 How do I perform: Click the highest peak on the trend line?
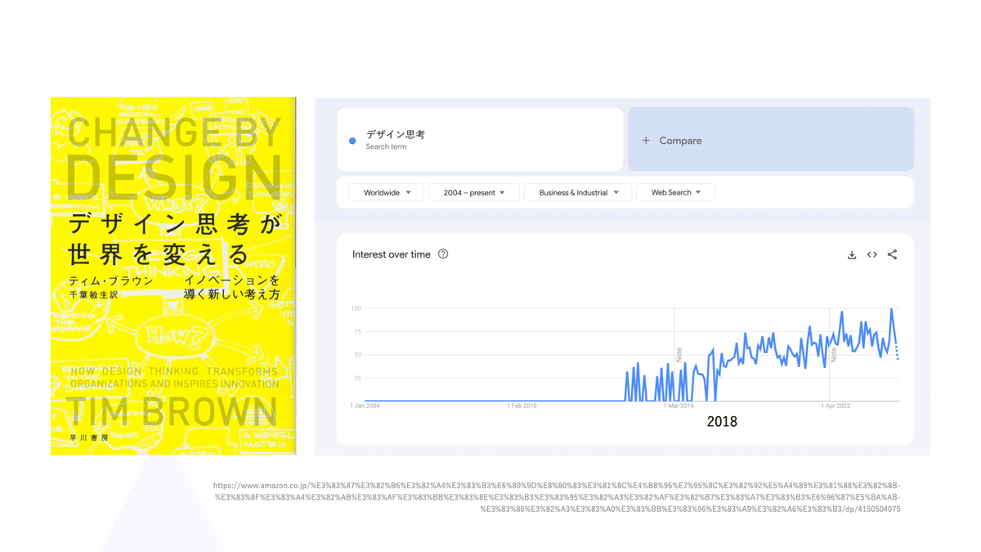(x=892, y=309)
